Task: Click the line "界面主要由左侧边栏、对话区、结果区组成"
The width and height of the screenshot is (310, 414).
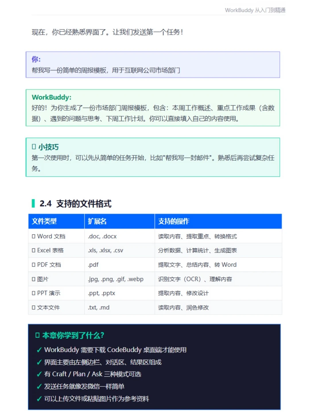Action: coord(103,362)
